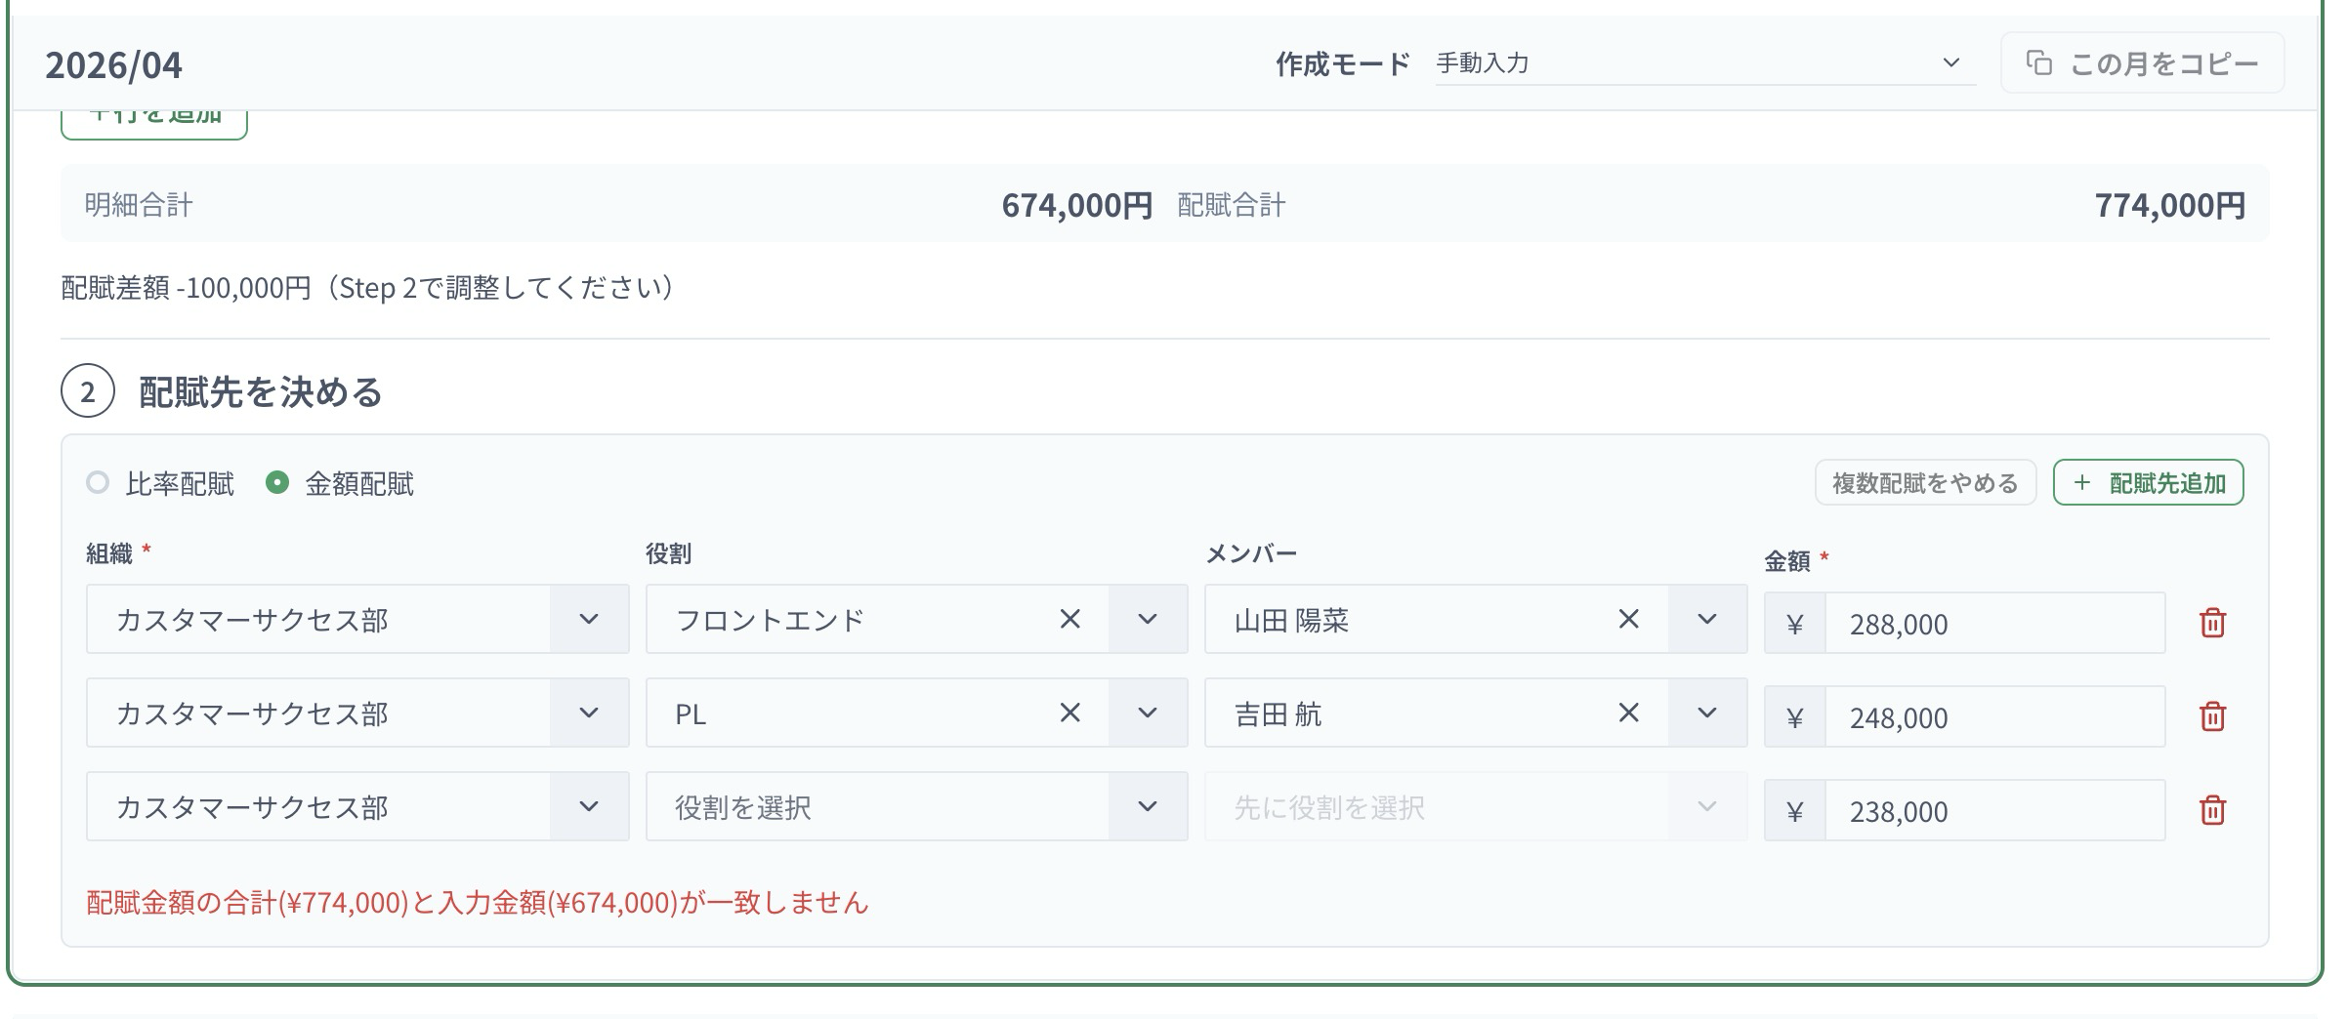Click the 674,000円 detail total value
The height and width of the screenshot is (1019, 2348).
1077,205
